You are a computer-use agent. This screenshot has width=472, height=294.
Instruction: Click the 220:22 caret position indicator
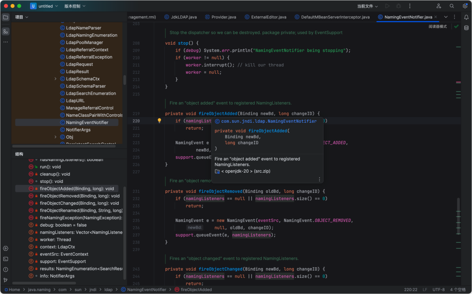(411, 290)
